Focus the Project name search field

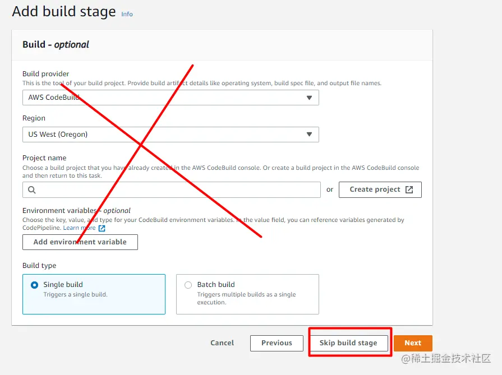177,190
